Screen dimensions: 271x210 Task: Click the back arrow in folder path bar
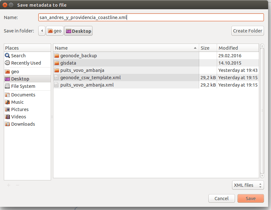[42, 31]
